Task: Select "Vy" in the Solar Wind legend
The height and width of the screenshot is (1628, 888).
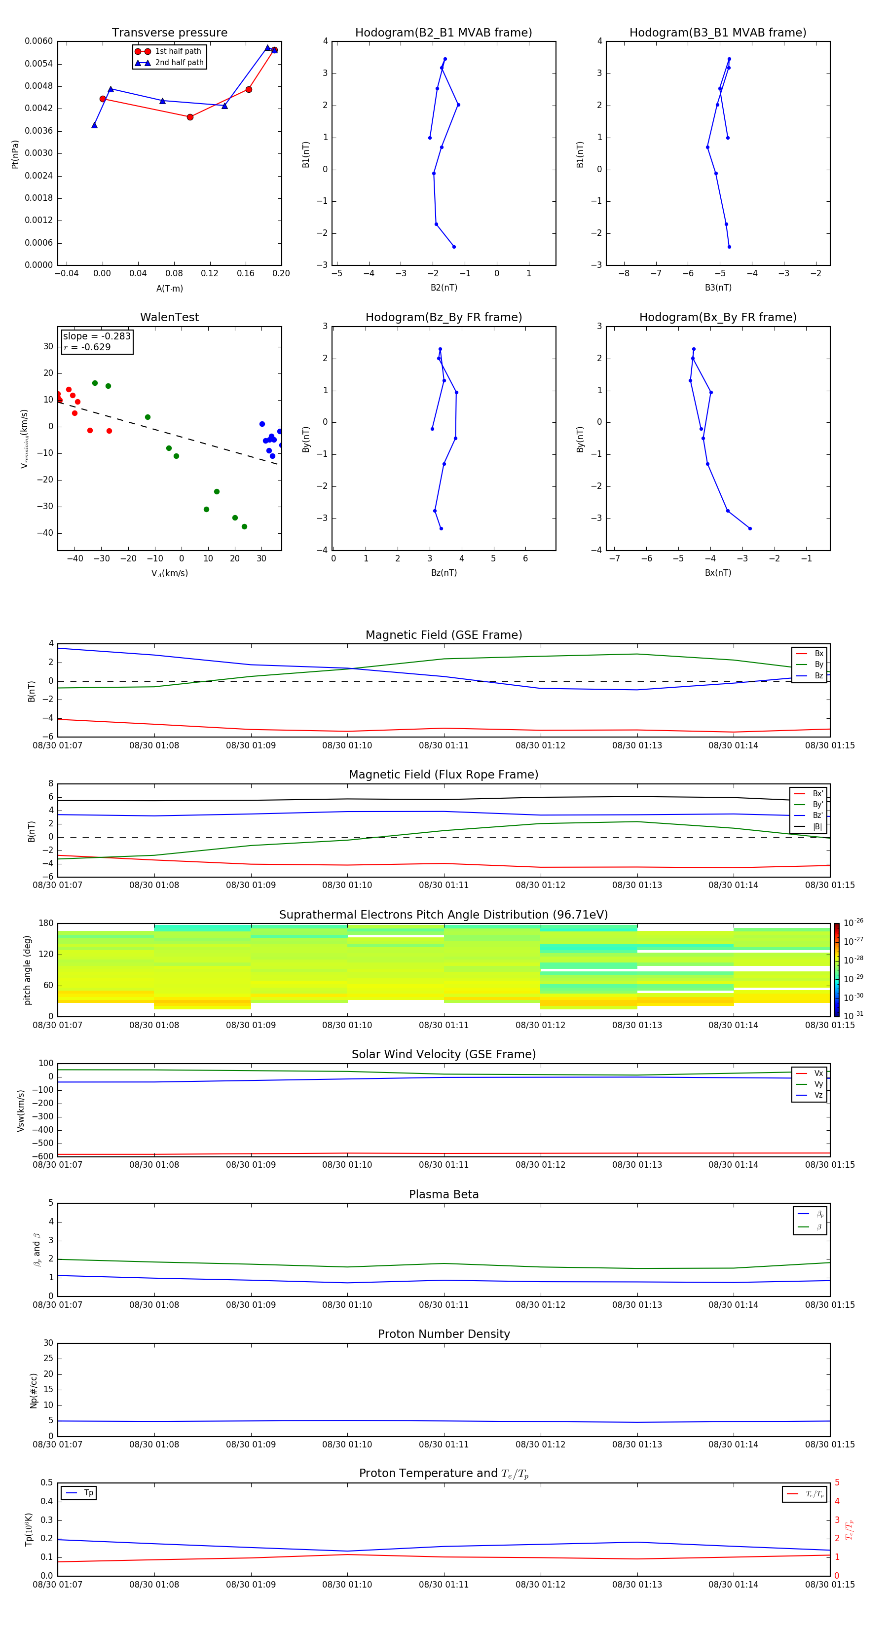Action: click(810, 1084)
